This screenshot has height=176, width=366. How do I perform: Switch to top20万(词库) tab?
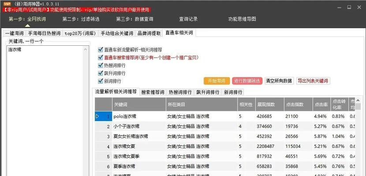pyautogui.click(x=81, y=33)
